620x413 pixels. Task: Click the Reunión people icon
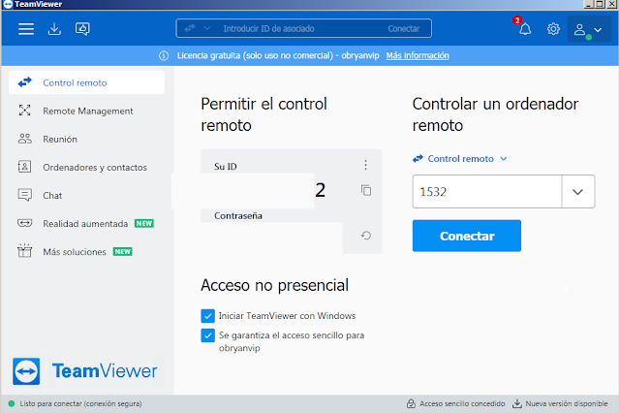tap(24, 139)
